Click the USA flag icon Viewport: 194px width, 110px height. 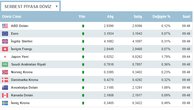tap(5, 26)
